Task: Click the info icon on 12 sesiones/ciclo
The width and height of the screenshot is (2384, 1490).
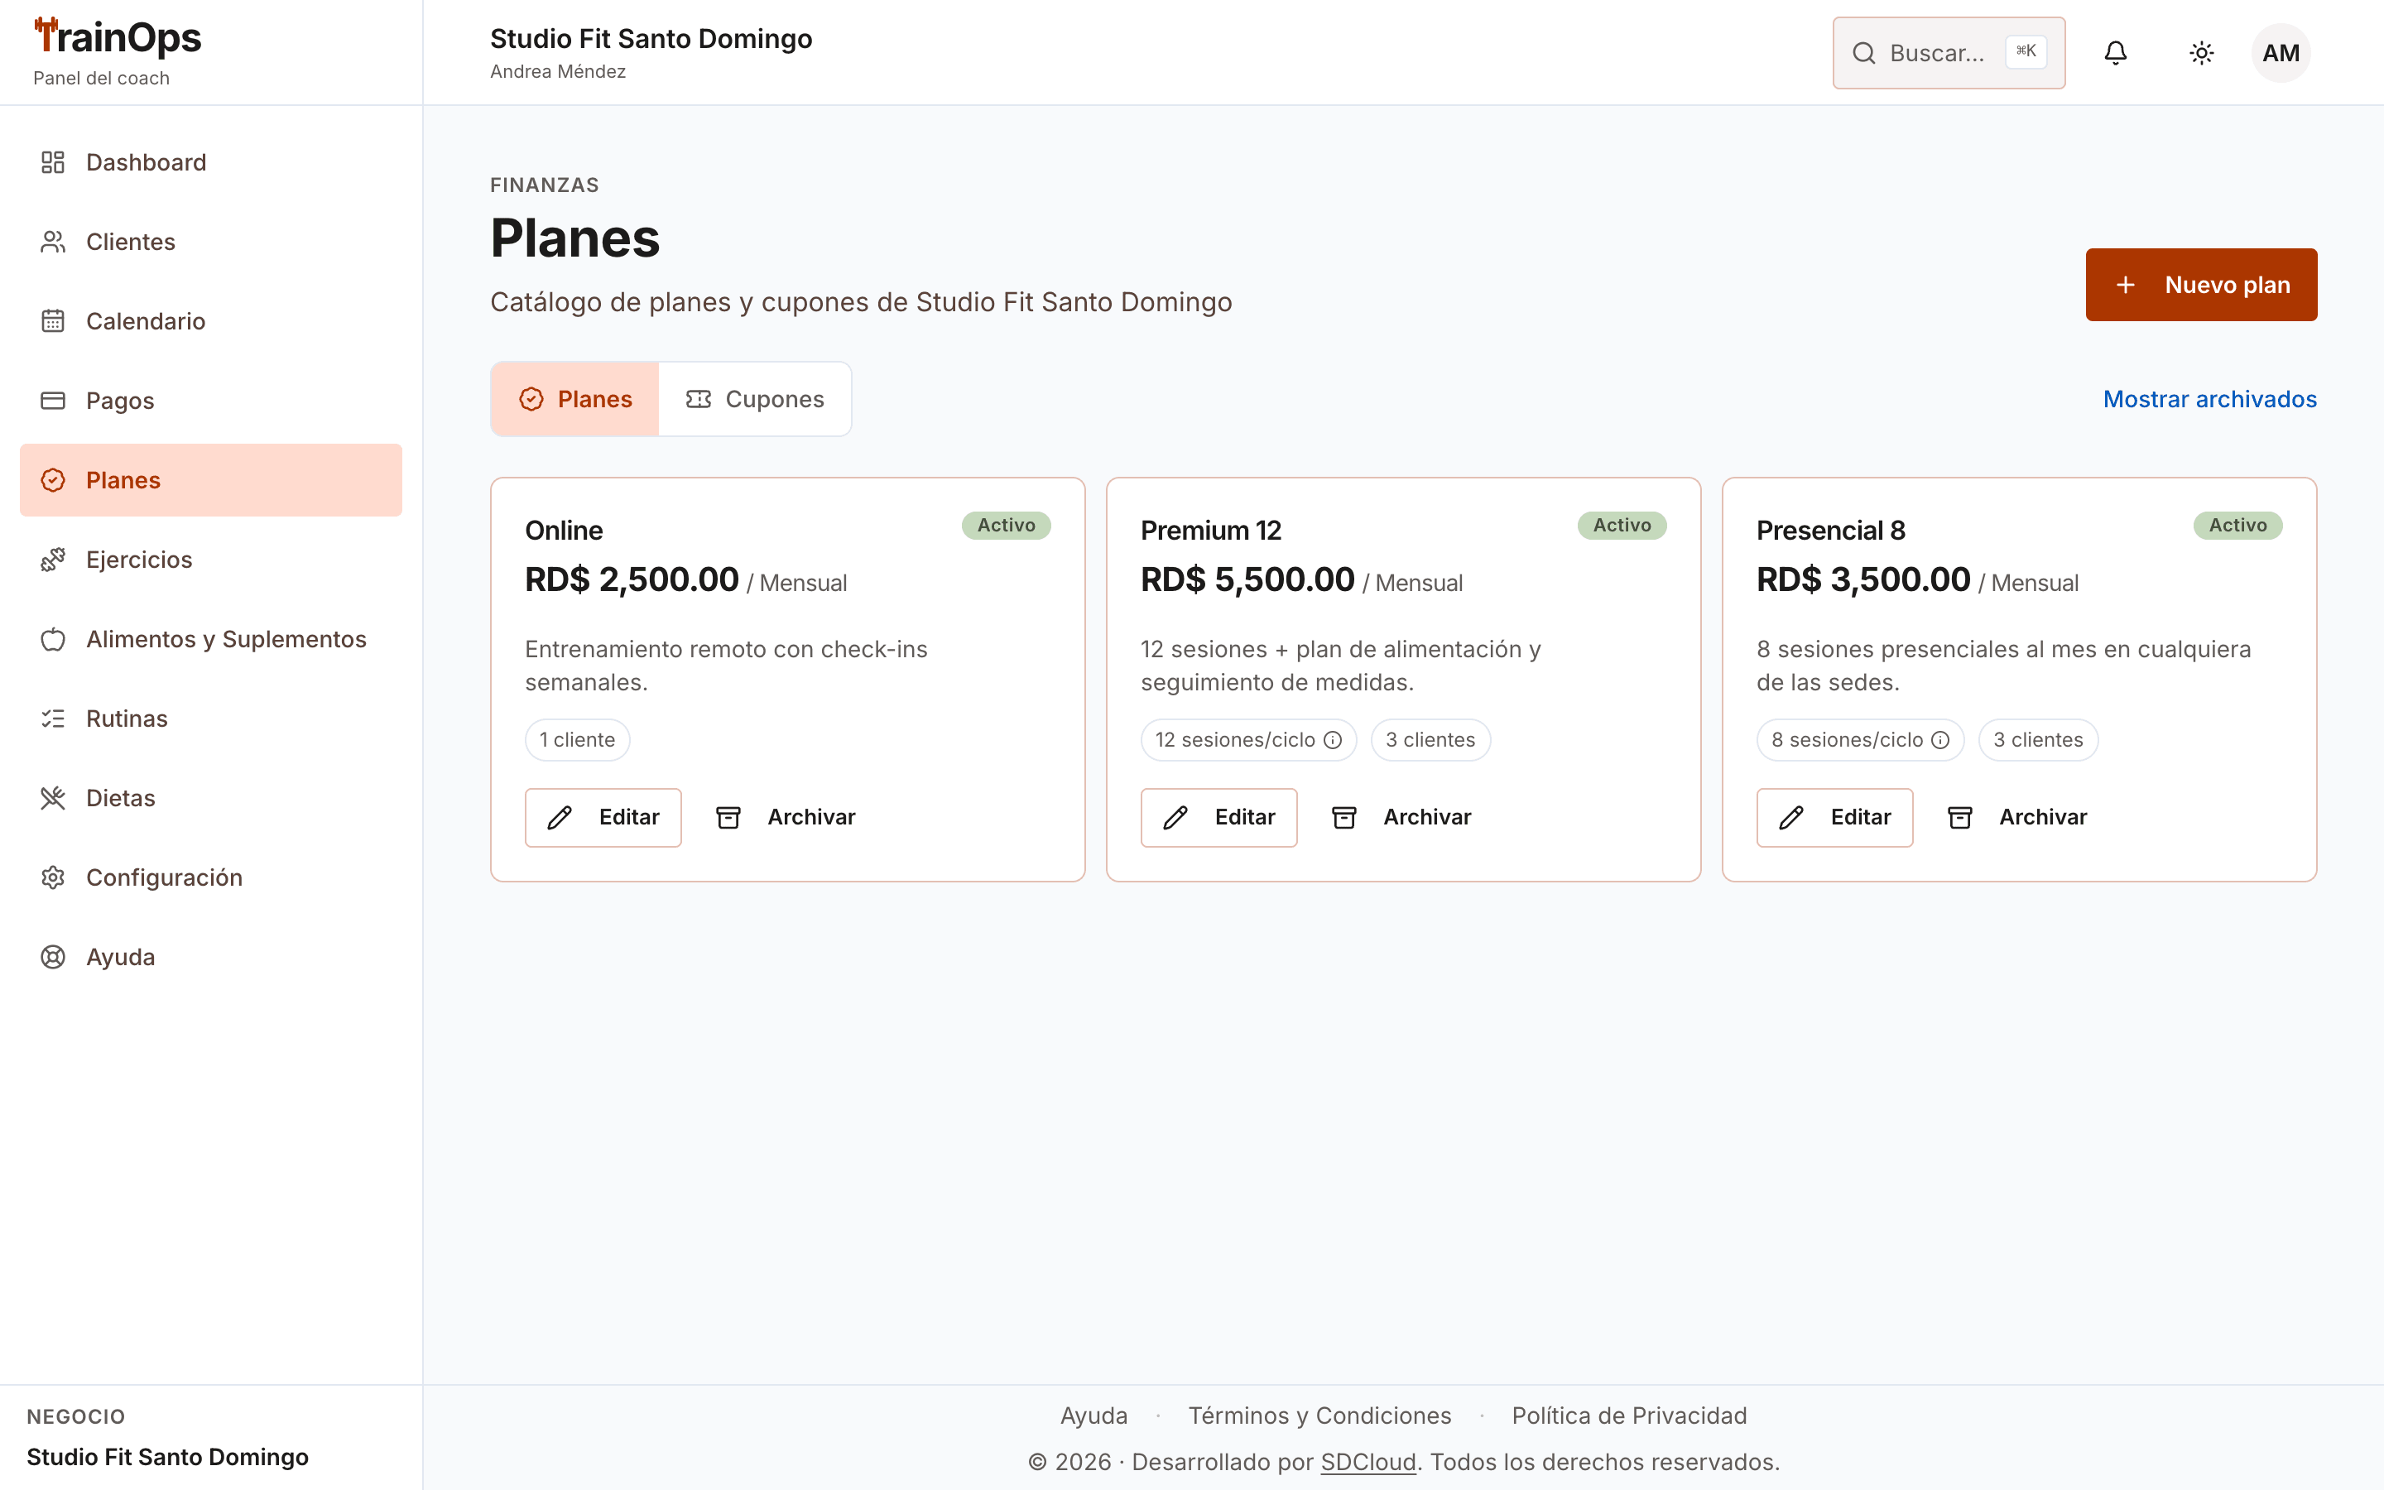Action: point(1332,740)
